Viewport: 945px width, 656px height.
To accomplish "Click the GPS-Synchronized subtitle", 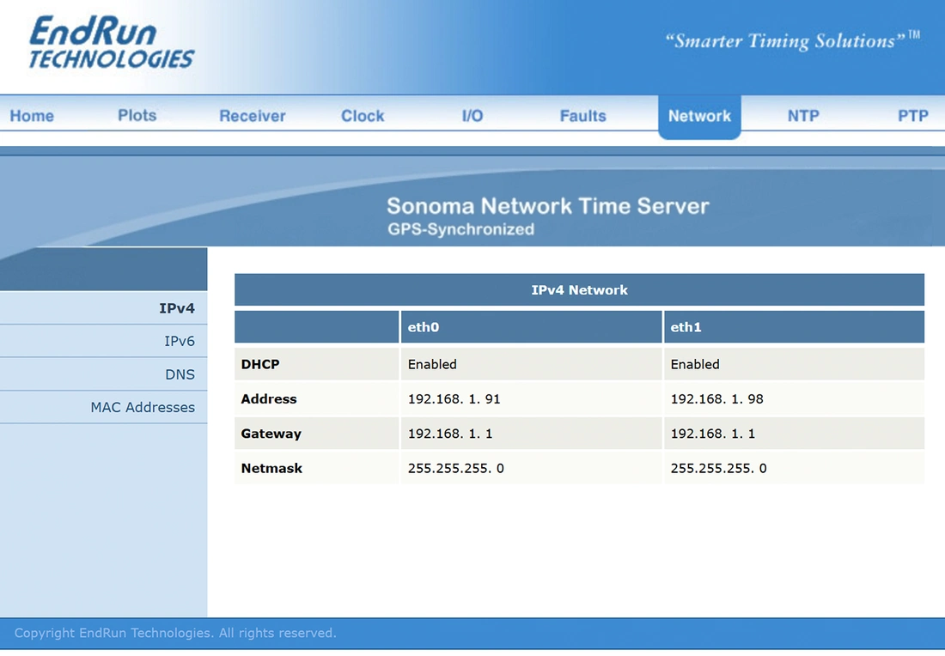I will (x=461, y=229).
